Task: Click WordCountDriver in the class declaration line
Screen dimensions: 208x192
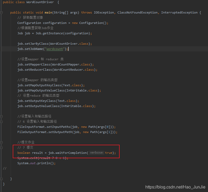Action: [40, 2]
